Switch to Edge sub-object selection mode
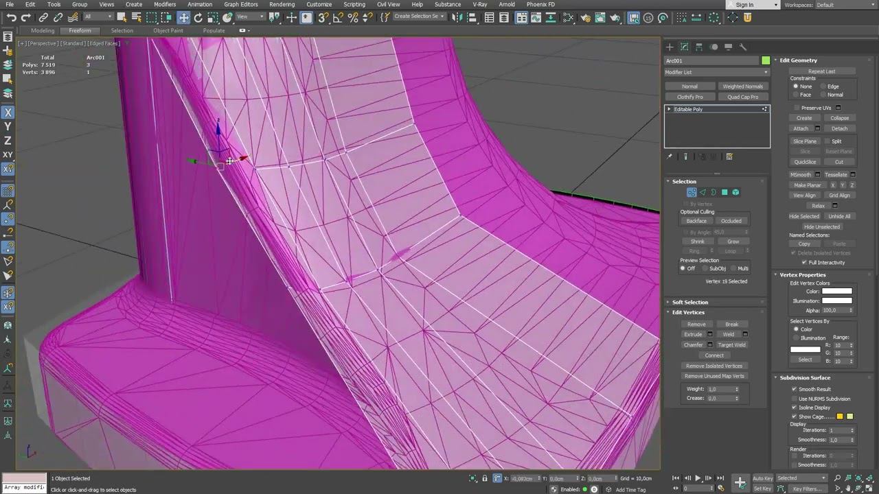The height and width of the screenshot is (494, 879). pyautogui.click(x=703, y=192)
